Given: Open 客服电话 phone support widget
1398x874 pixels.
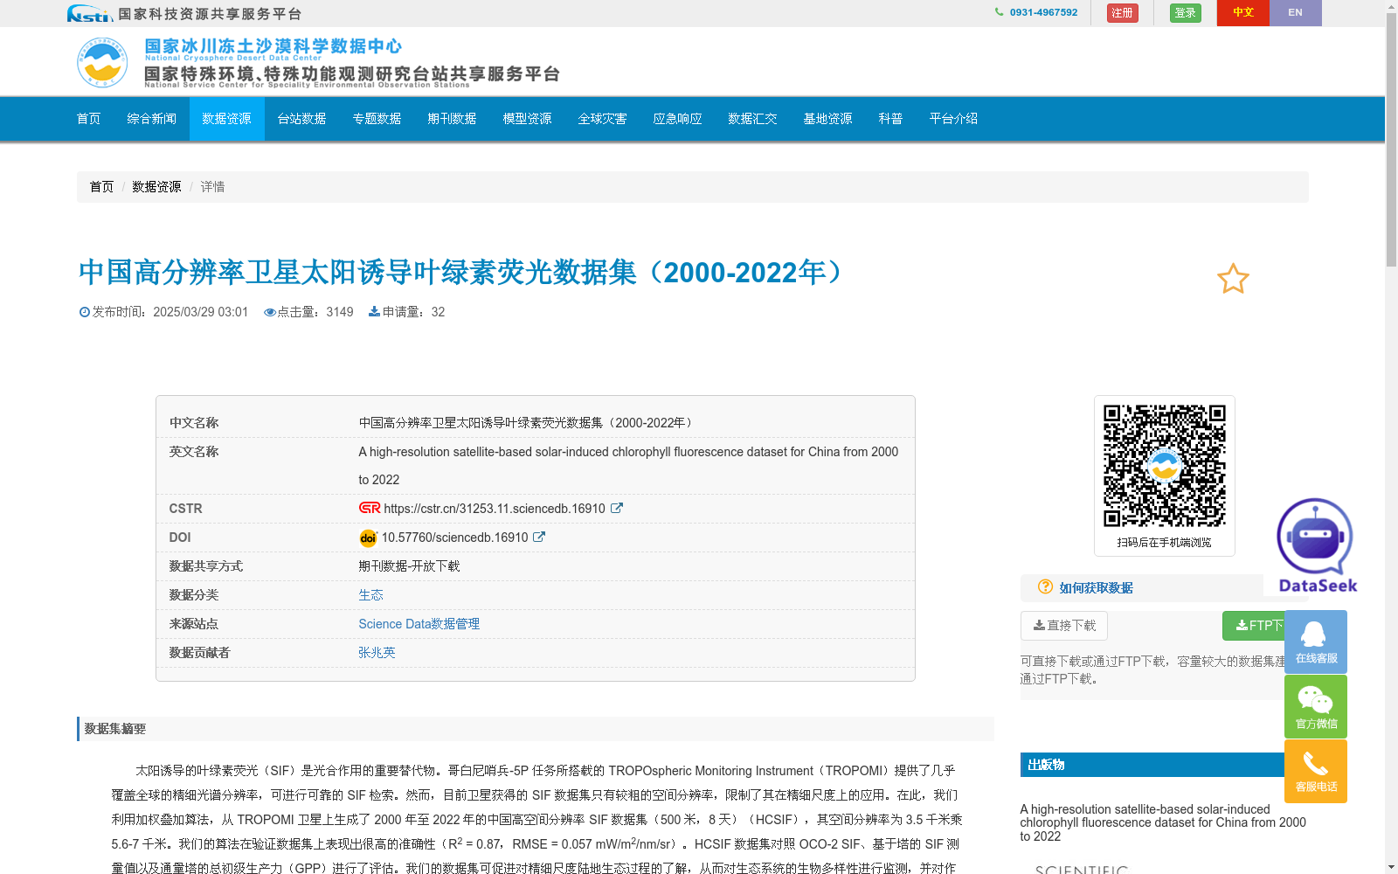Looking at the screenshot, I should (1316, 771).
